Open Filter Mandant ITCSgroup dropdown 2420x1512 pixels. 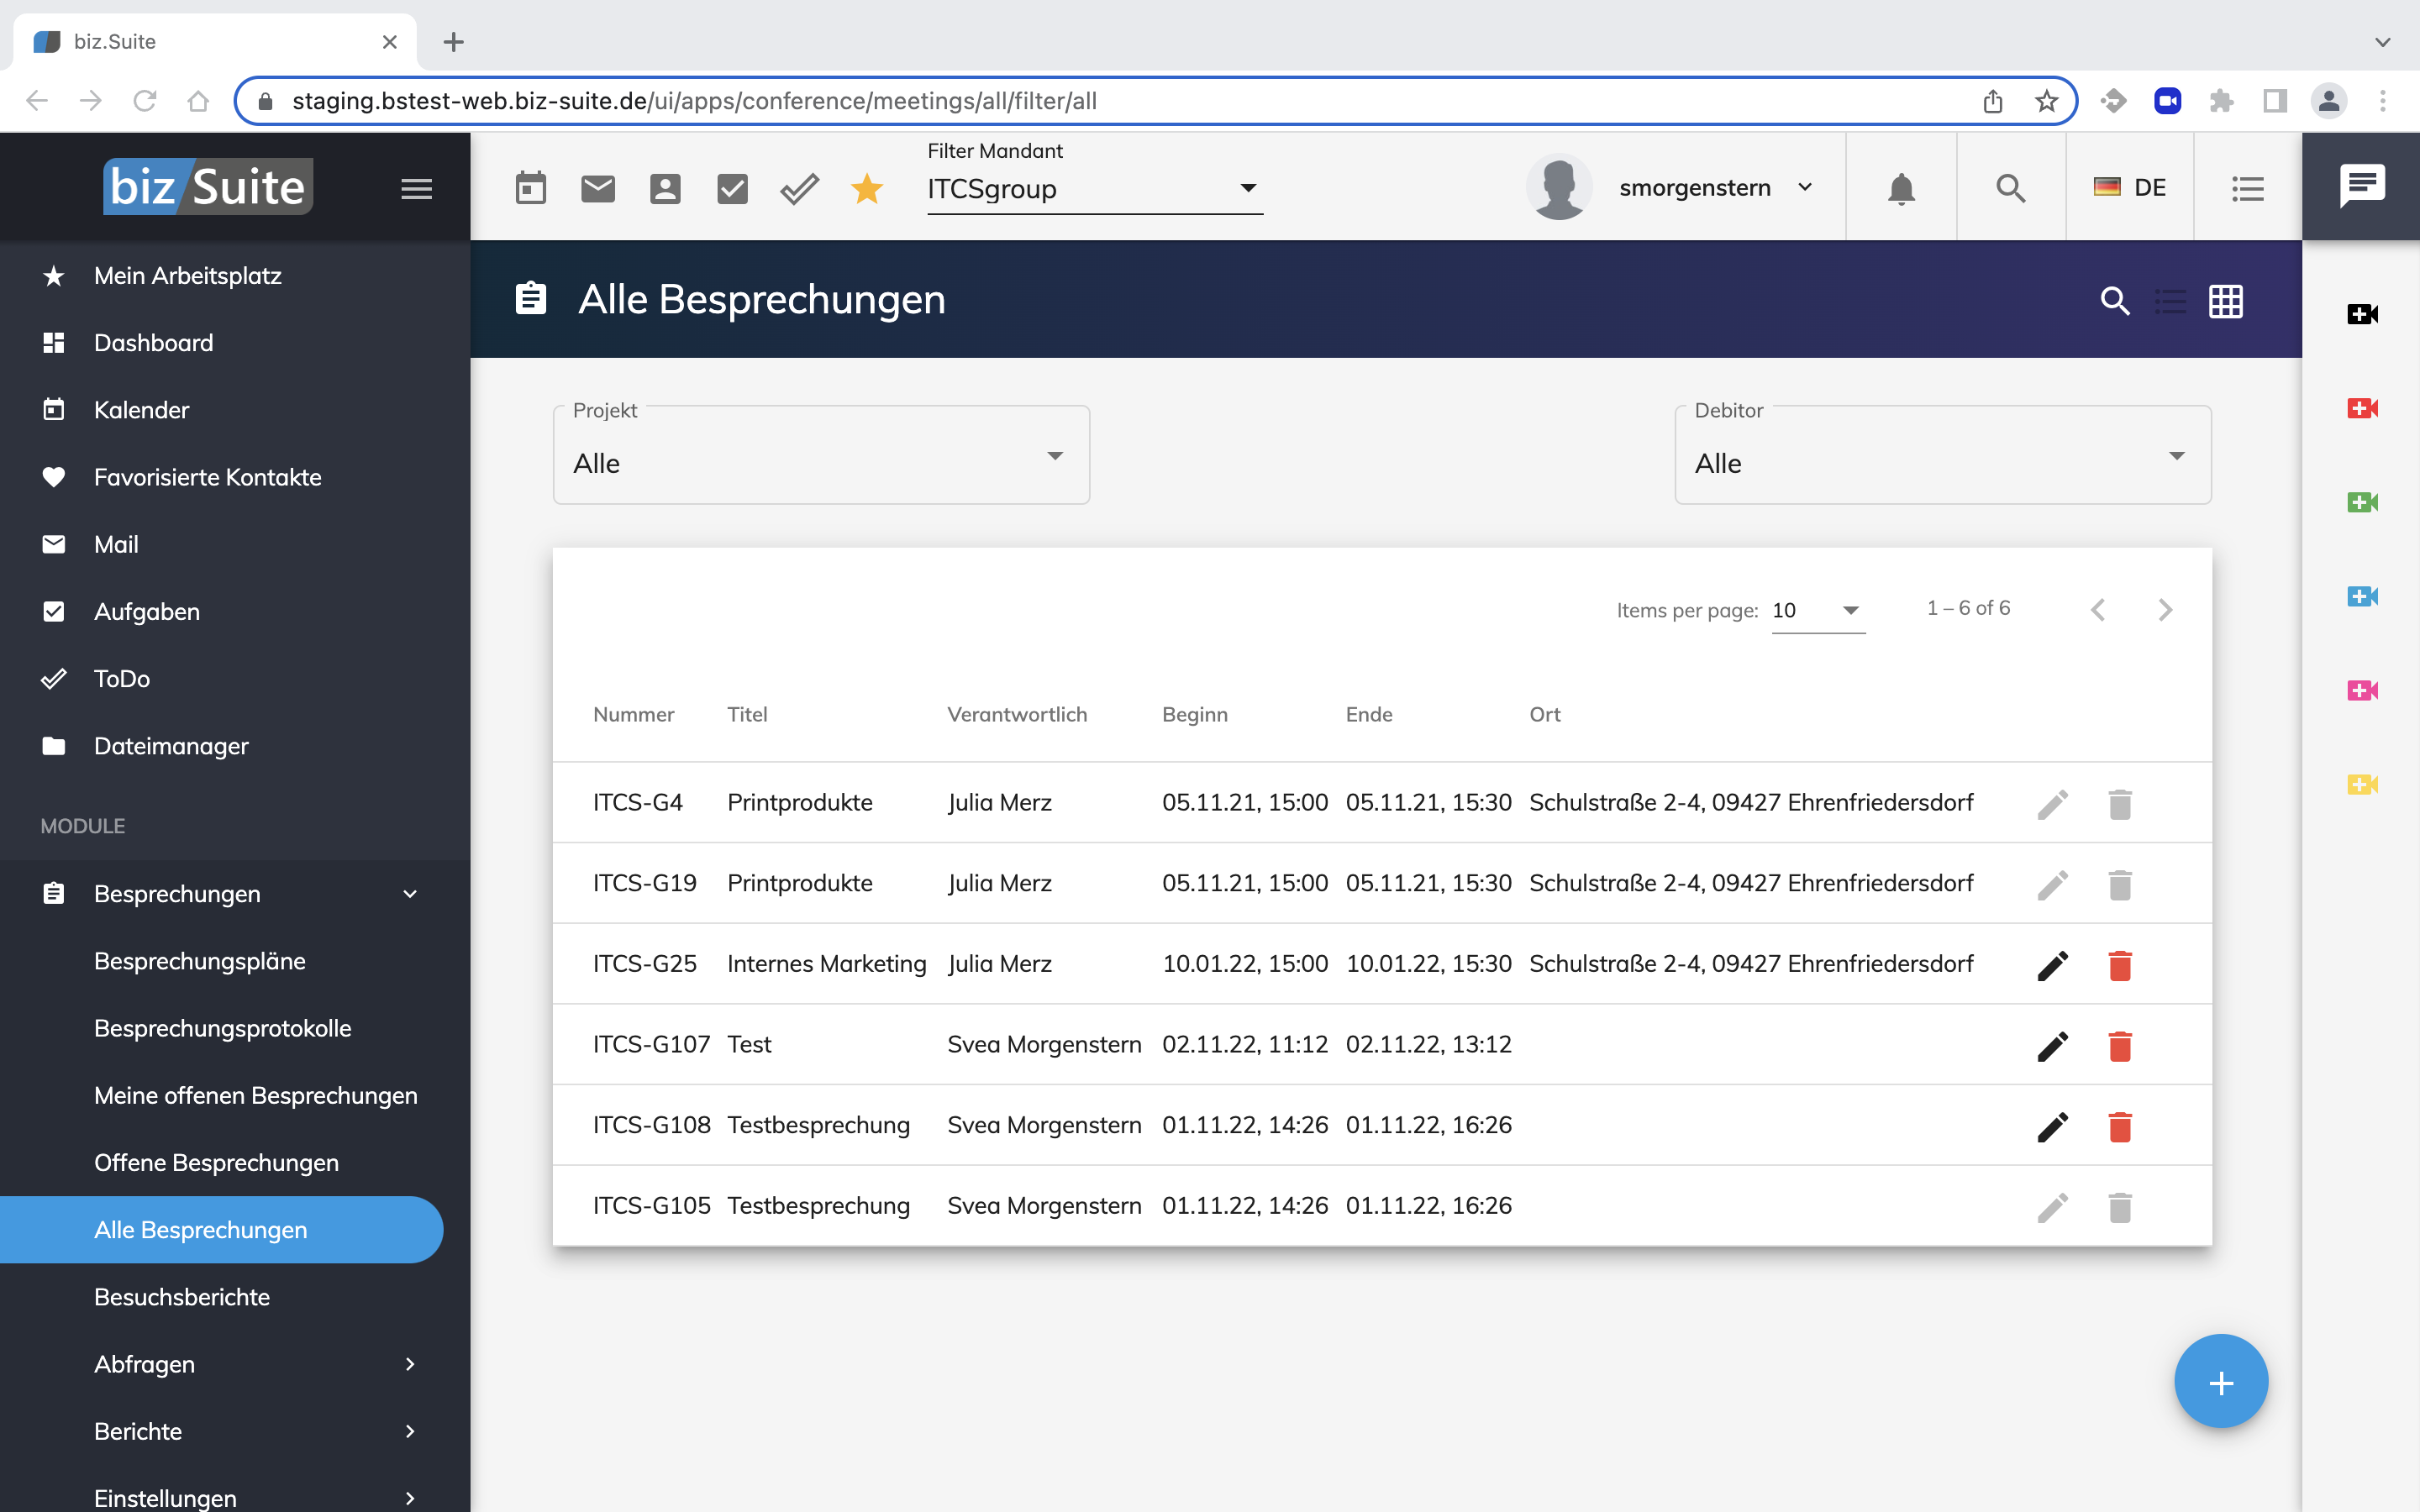1095,189
